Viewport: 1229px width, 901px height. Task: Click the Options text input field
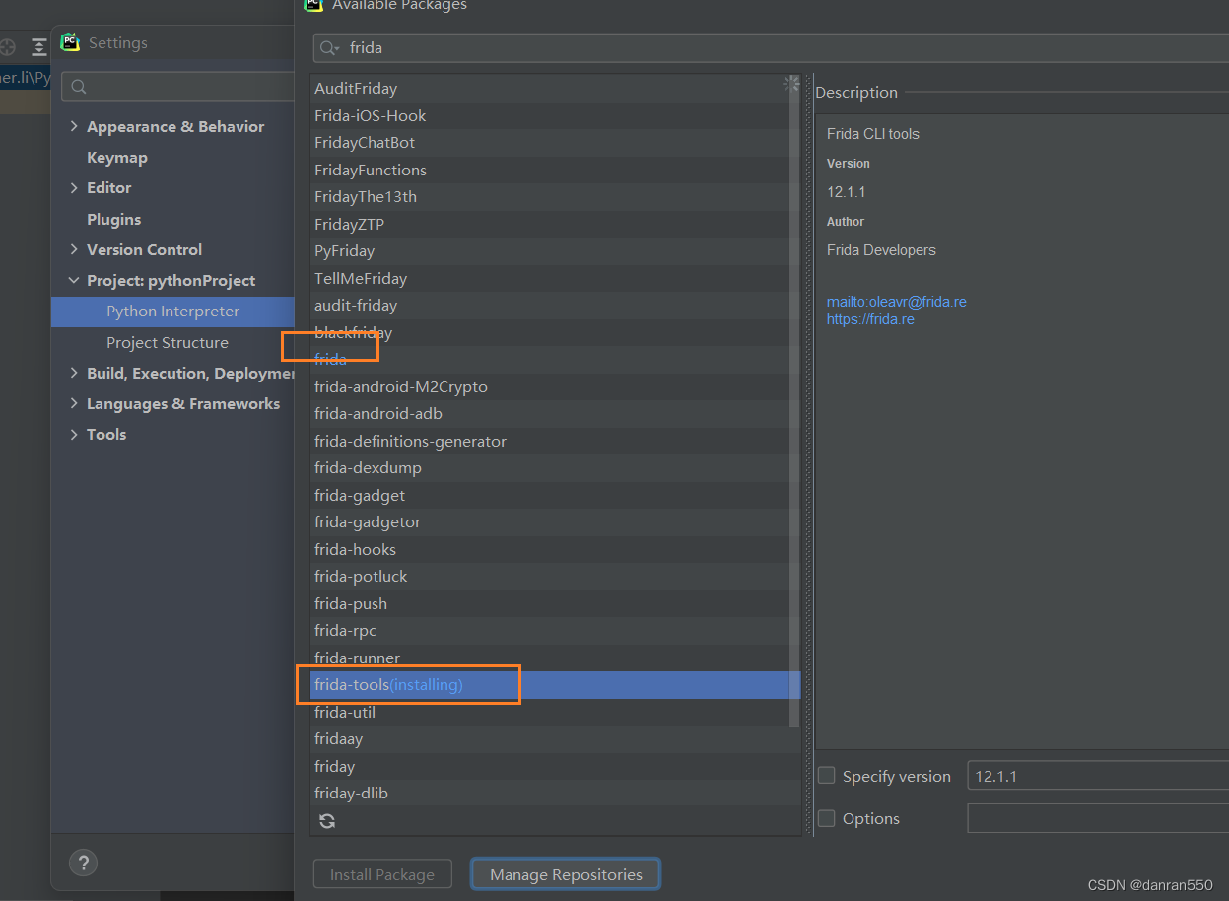1098,818
